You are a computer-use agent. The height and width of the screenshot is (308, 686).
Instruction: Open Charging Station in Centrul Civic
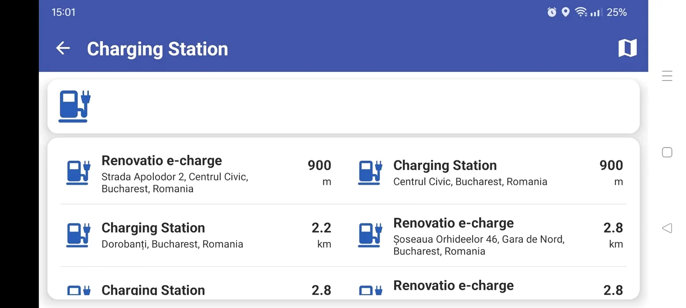tap(490, 173)
